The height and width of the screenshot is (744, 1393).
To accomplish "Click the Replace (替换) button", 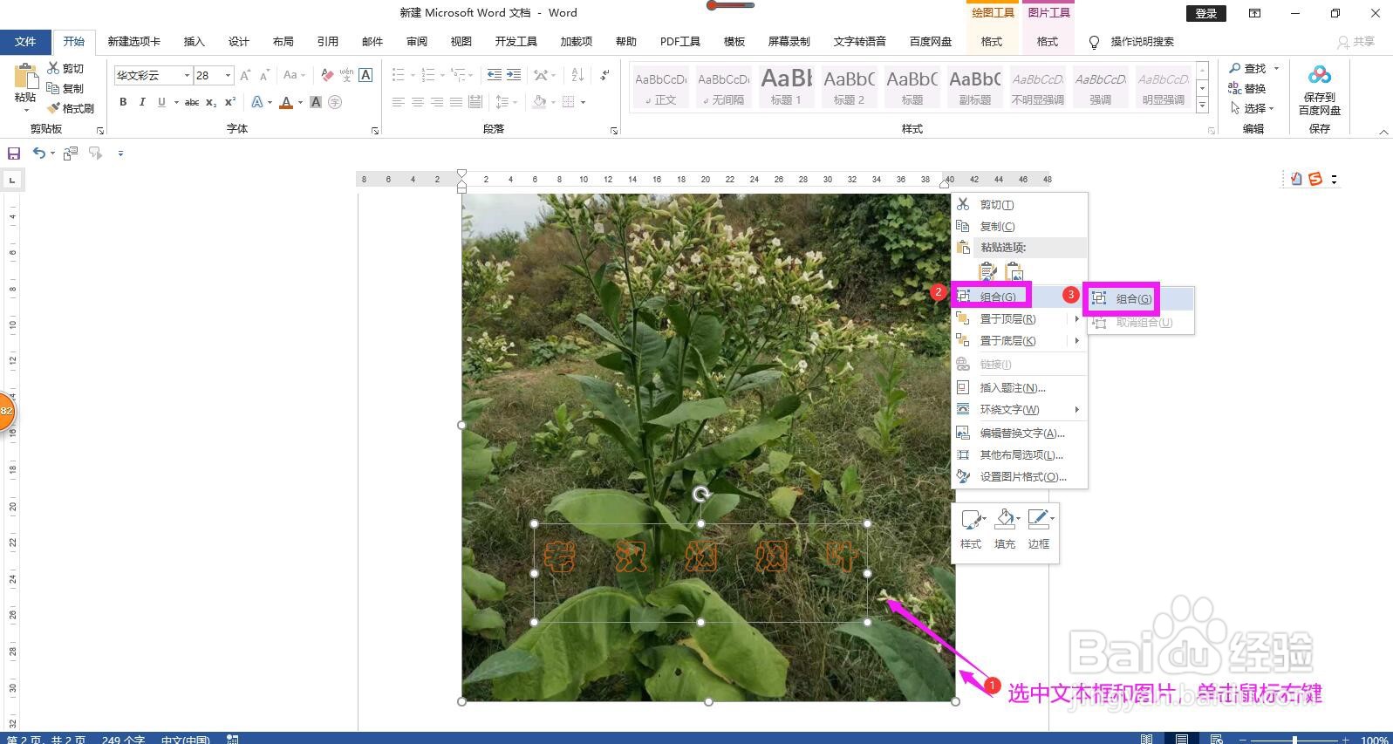I will [1247, 88].
